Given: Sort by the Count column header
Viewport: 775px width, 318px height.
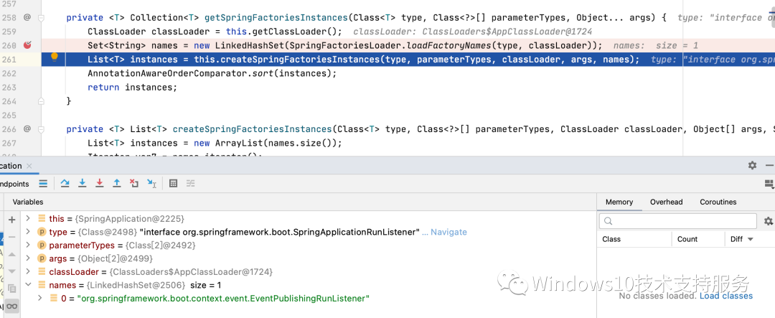Looking at the screenshot, I should (x=698, y=239).
